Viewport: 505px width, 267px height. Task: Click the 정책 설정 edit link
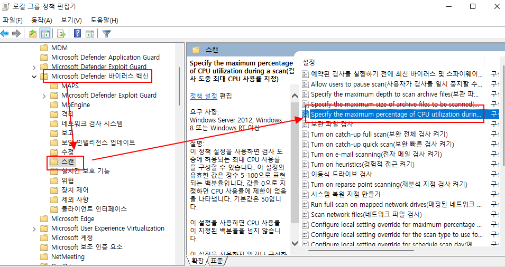click(204, 96)
